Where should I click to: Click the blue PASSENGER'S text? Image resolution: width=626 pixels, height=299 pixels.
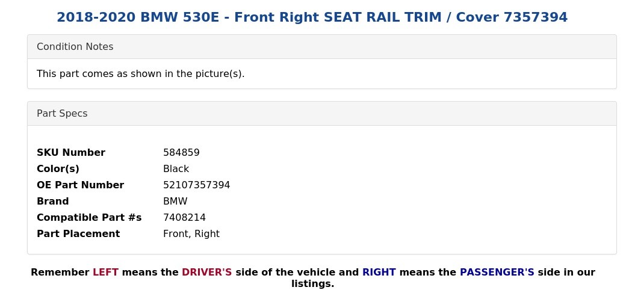(497, 273)
